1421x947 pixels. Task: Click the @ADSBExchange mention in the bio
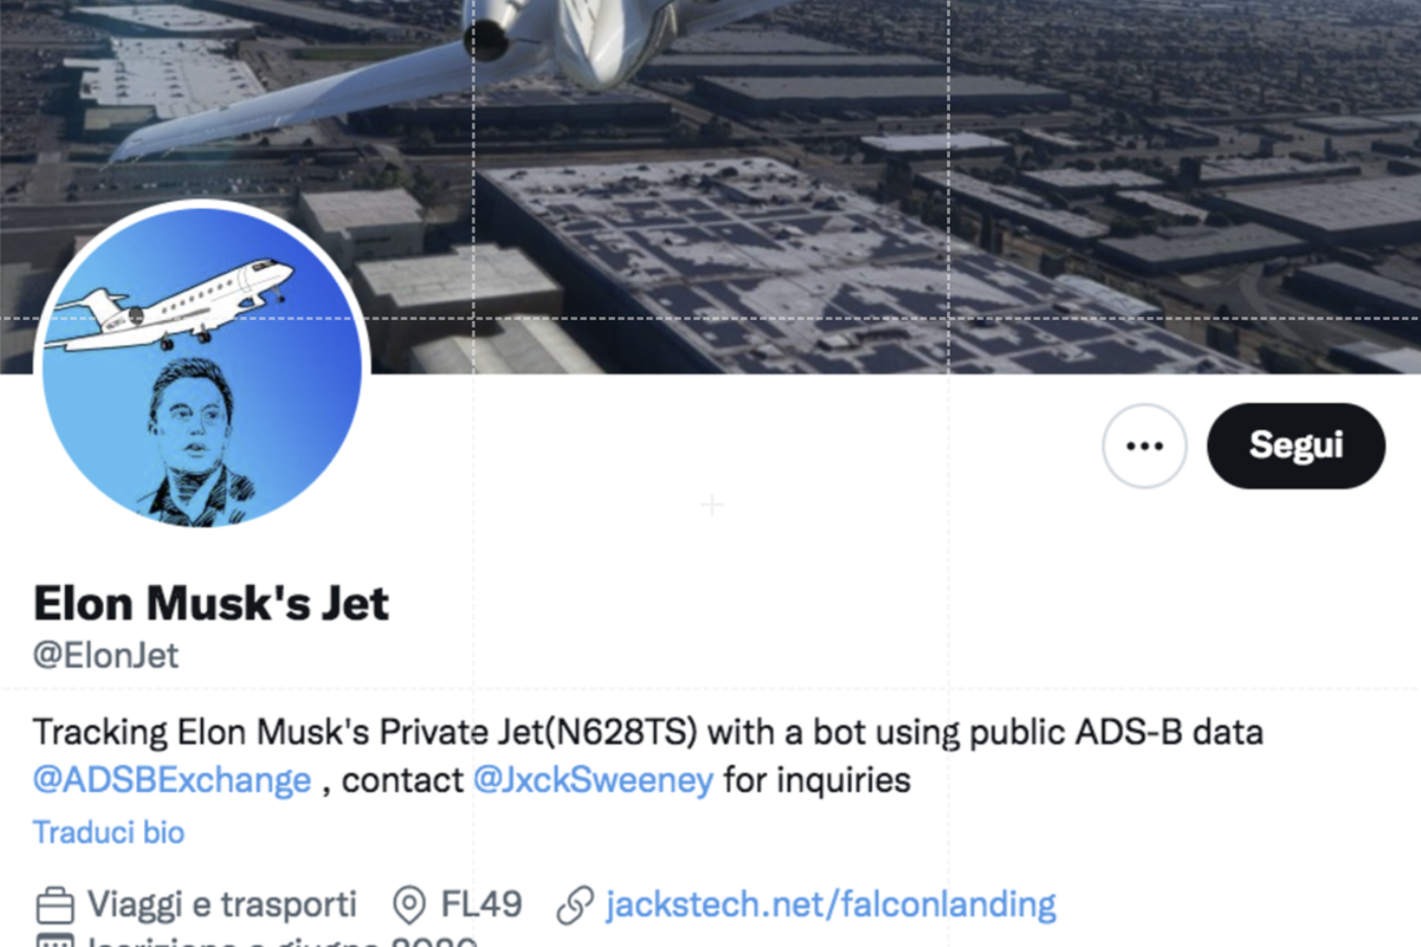tap(171, 779)
